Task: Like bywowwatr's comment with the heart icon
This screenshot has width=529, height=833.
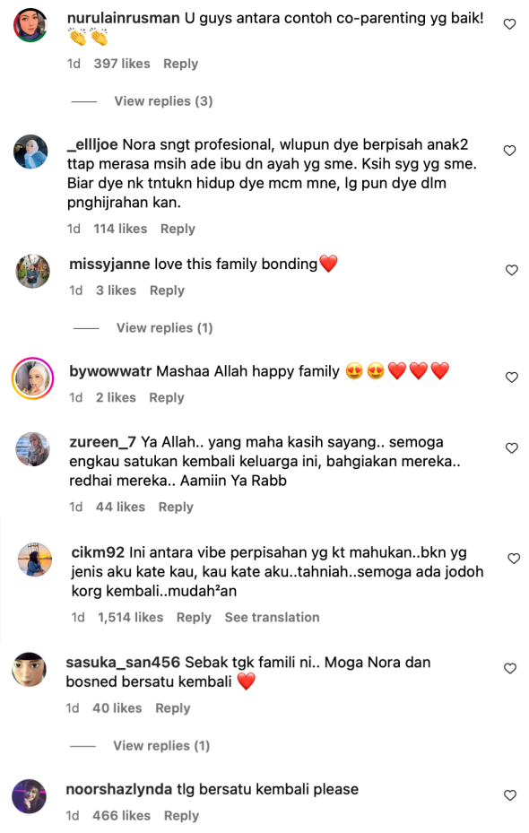Action: point(511,377)
